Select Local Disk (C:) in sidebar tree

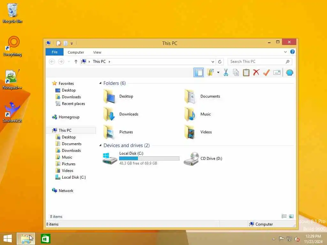[74, 177]
